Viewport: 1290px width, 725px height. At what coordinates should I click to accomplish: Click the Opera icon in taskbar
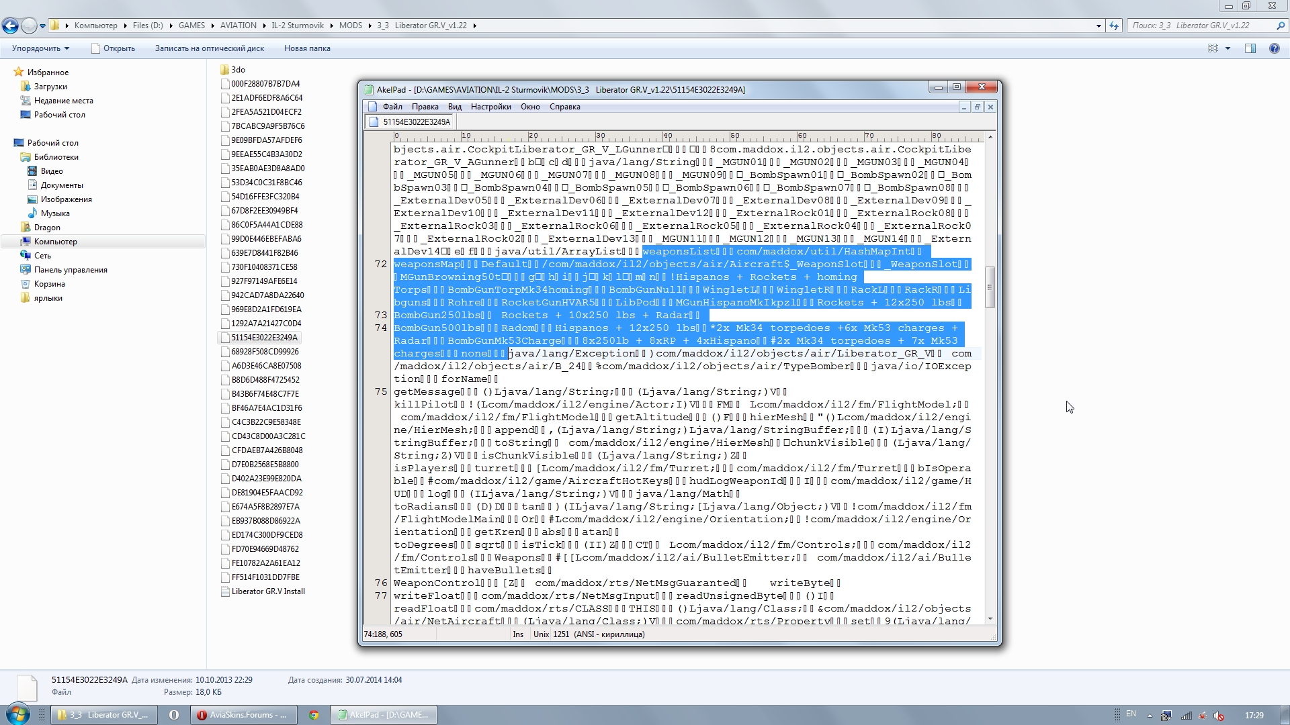click(x=173, y=715)
